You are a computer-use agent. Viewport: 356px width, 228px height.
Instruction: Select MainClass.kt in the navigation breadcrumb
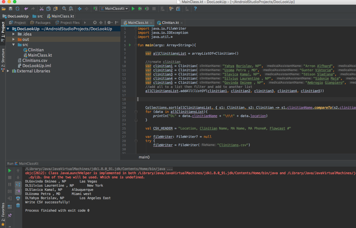[x=60, y=16]
